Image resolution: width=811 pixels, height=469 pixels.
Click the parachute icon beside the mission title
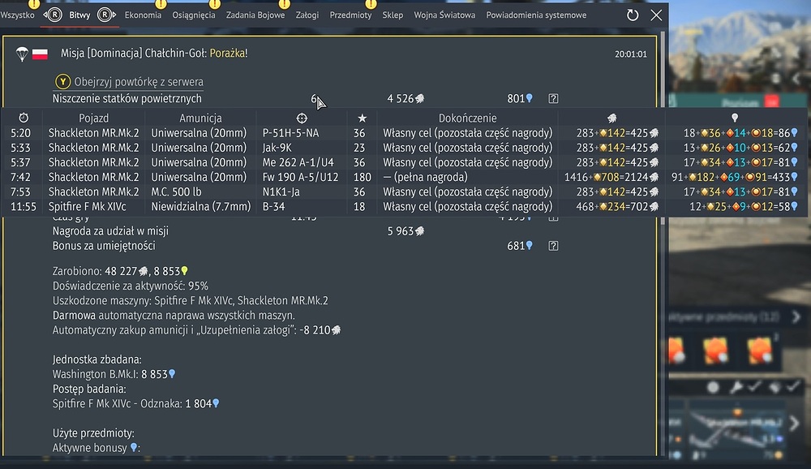pos(22,54)
